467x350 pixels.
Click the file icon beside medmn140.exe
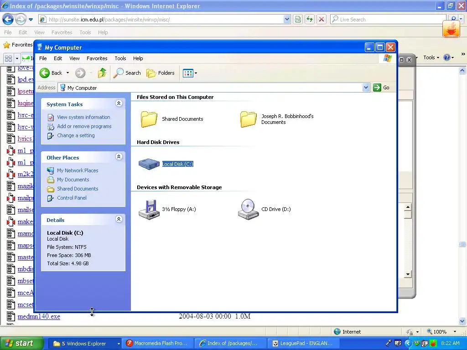point(11,316)
